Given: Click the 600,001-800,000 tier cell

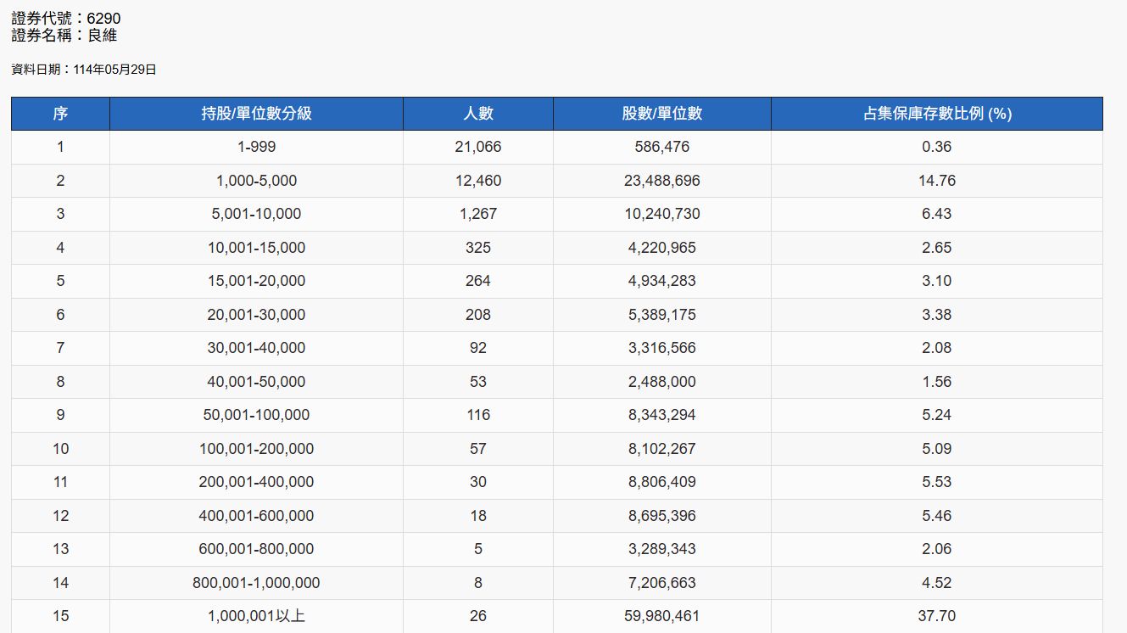Looking at the screenshot, I should tap(256, 549).
